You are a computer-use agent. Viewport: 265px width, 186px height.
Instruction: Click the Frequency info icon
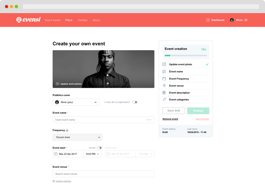pos(67,131)
